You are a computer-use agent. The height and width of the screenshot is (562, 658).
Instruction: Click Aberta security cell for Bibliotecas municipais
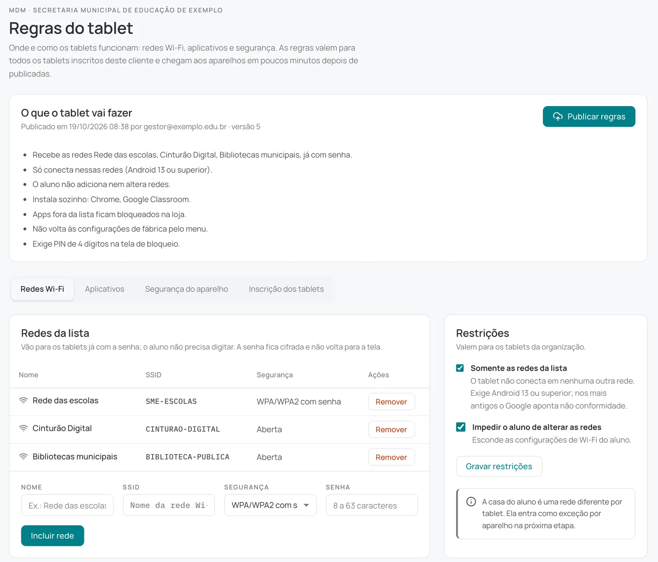[x=269, y=457]
